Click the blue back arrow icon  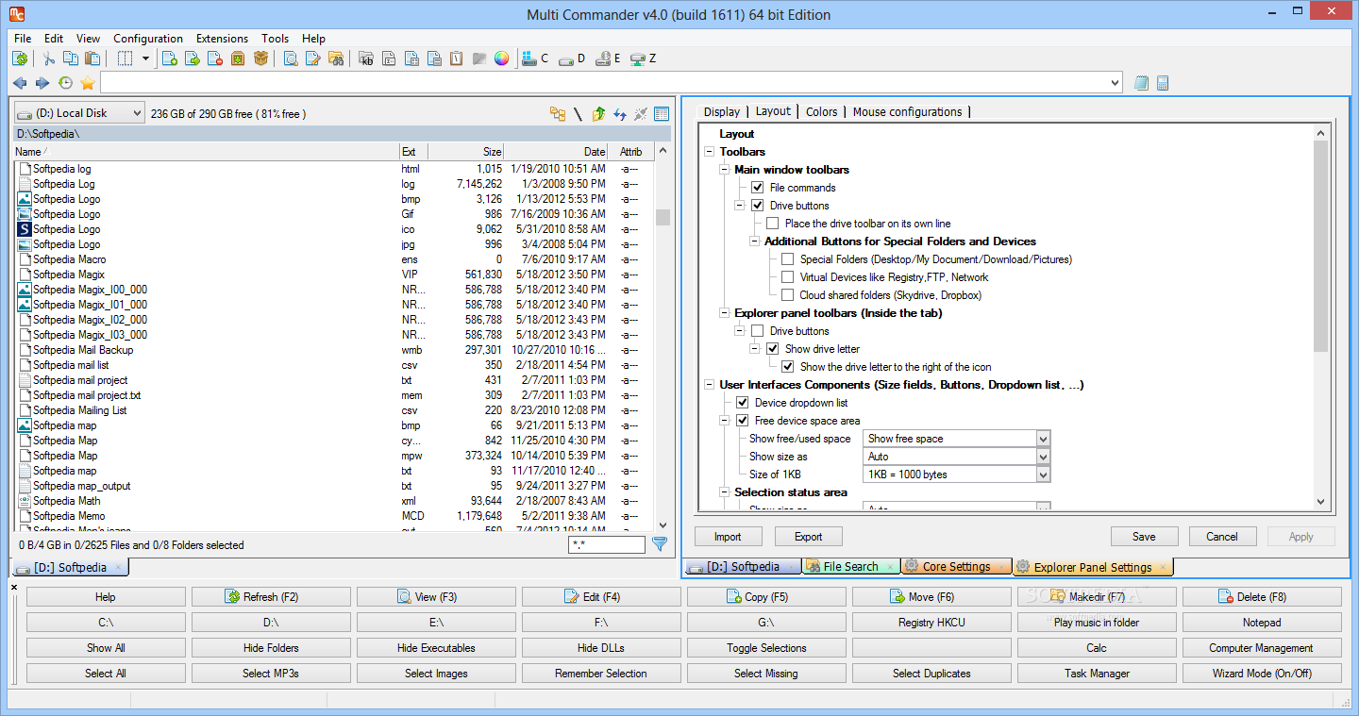20,83
